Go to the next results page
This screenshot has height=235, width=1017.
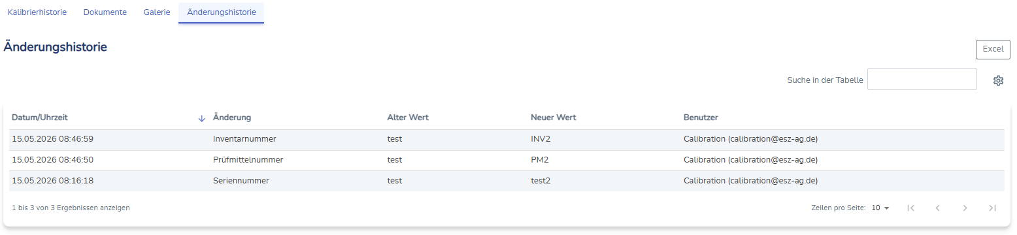[x=965, y=208]
